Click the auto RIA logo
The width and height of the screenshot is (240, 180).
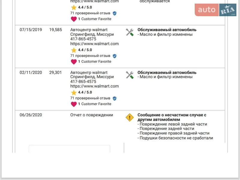[215, 10]
